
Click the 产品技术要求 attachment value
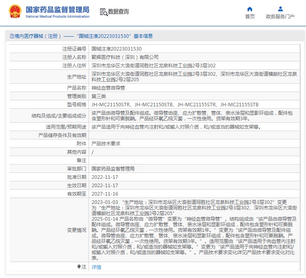click(106, 143)
